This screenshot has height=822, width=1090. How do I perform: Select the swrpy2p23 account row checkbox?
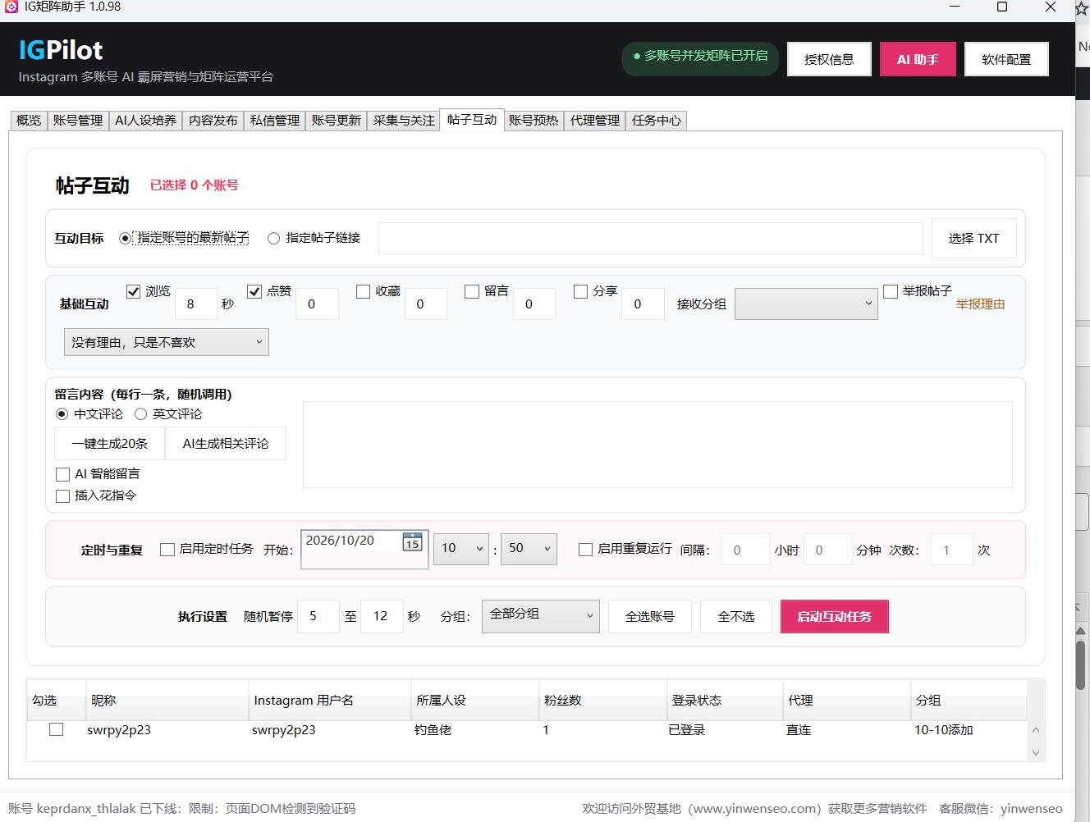(57, 729)
